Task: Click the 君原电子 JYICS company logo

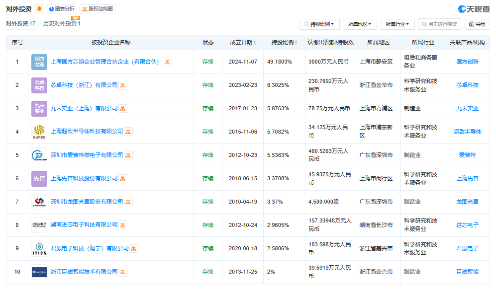Action: (39, 248)
